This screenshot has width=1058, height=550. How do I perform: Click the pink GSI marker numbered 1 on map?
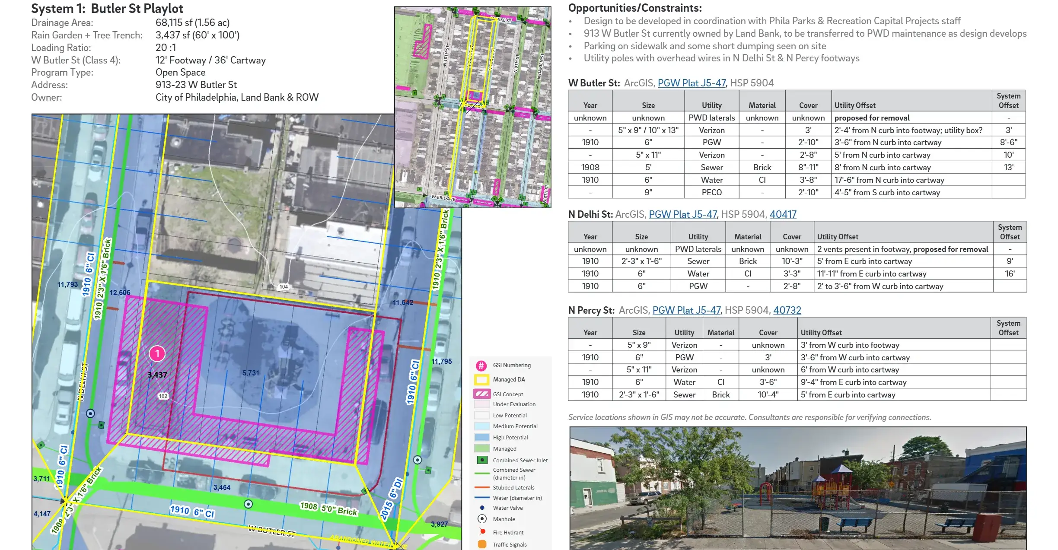[157, 354]
